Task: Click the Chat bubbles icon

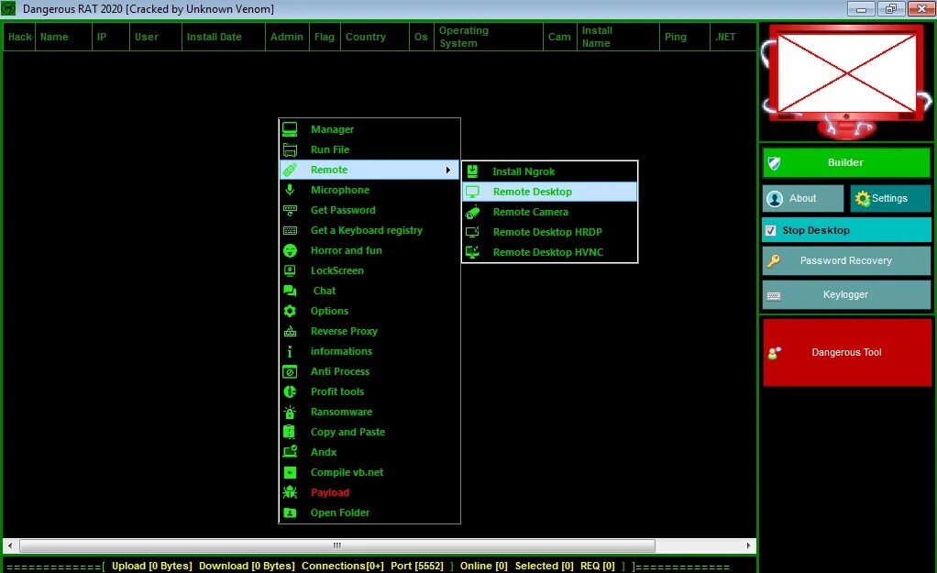Action: pos(290,291)
